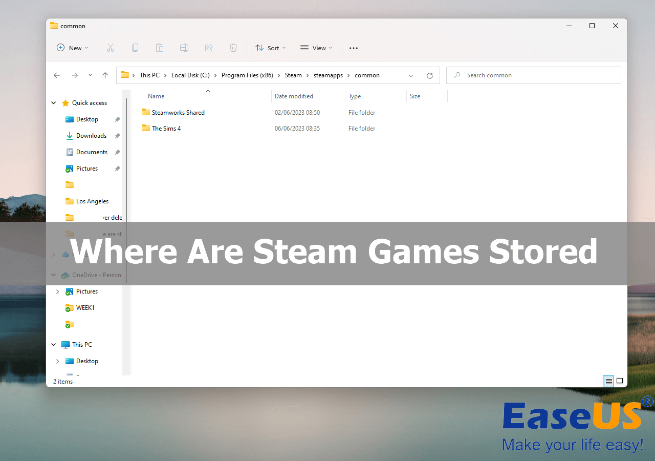Click the Delete icon in the toolbar

coord(233,48)
